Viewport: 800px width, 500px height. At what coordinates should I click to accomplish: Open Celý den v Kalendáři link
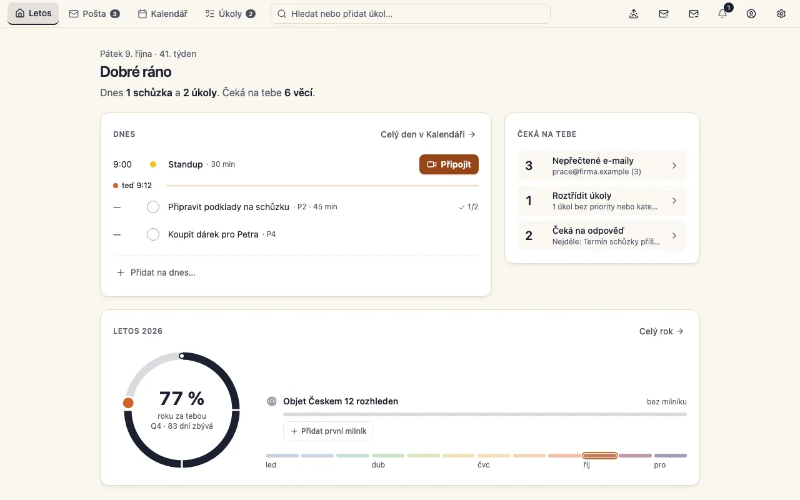click(428, 134)
